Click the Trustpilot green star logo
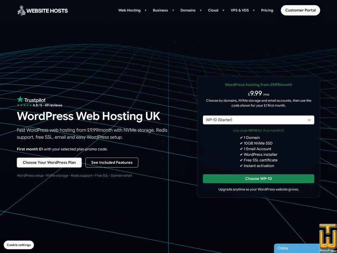 pos(20,99)
